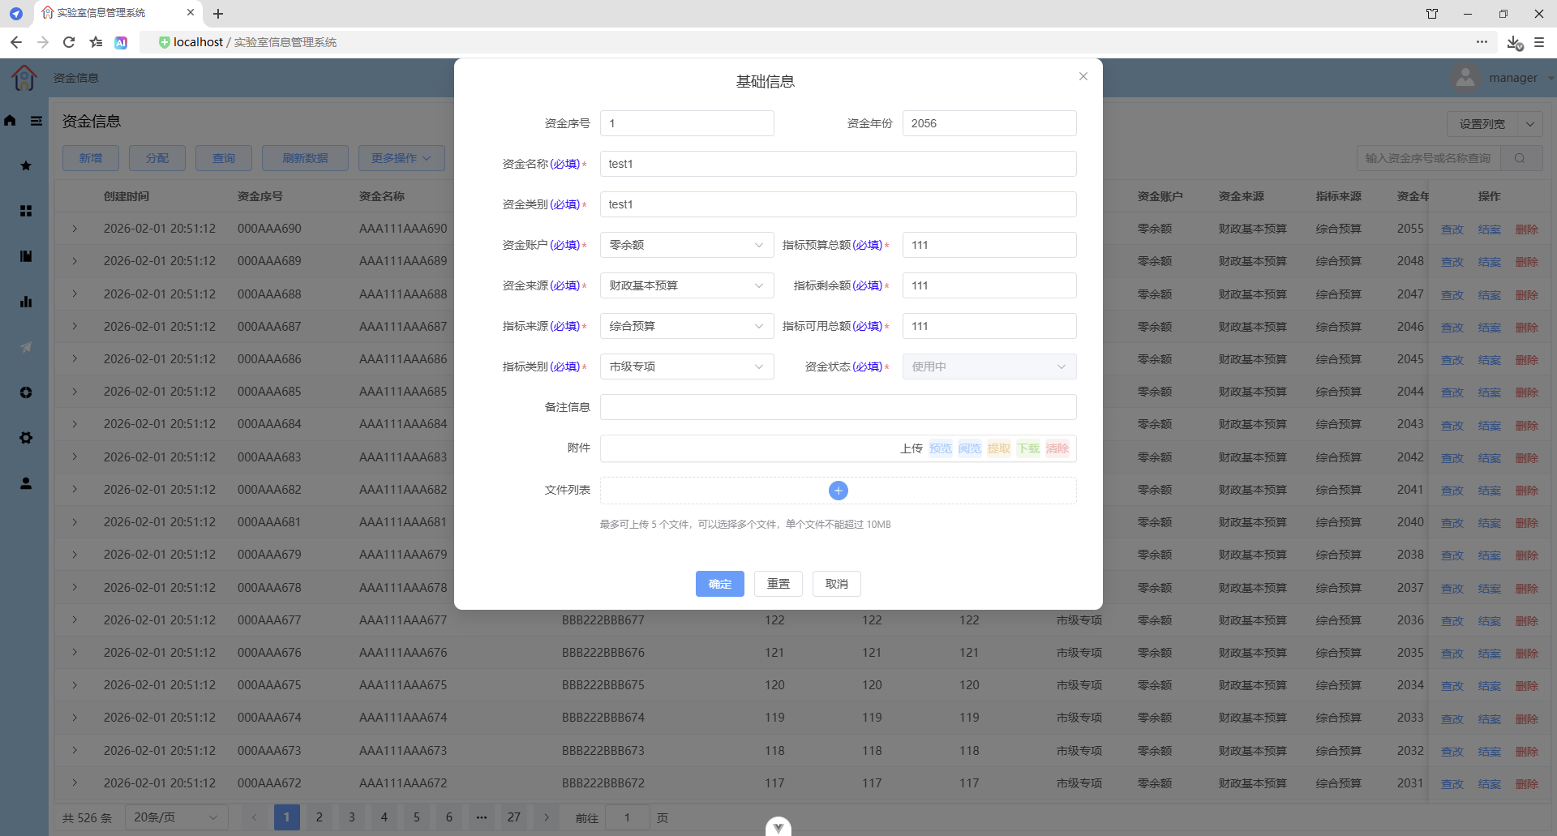
Task: Open a new browser tab with plus
Action: coord(218,14)
